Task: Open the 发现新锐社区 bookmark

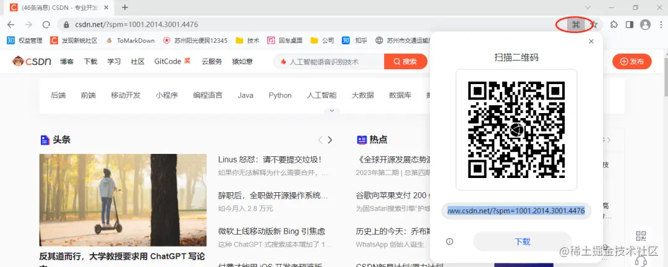Action: click(x=74, y=40)
